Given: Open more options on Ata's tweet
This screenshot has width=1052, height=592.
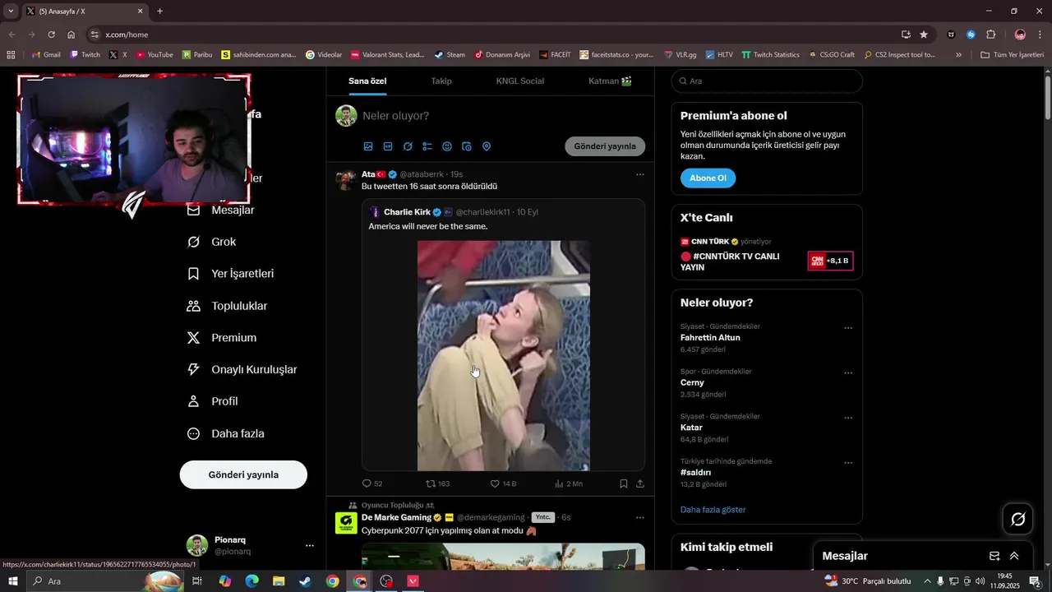Looking at the screenshot, I should click(x=640, y=174).
